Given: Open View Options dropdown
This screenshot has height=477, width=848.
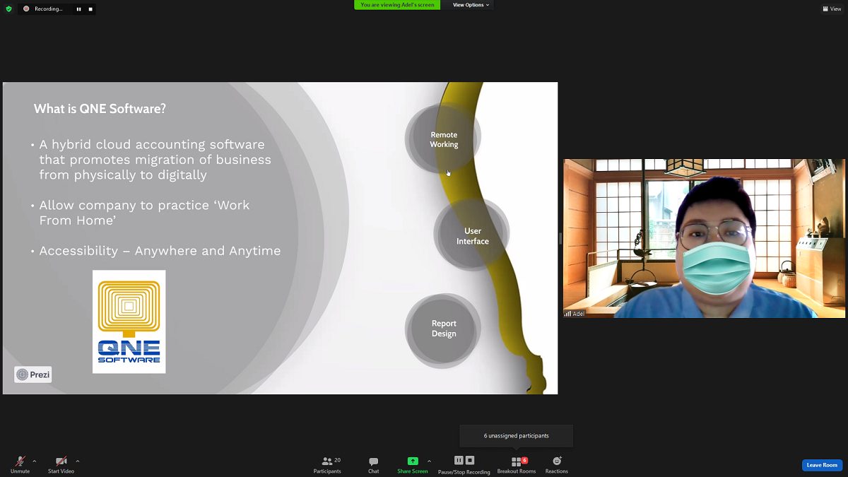Looking at the screenshot, I should tap(471, 5).
